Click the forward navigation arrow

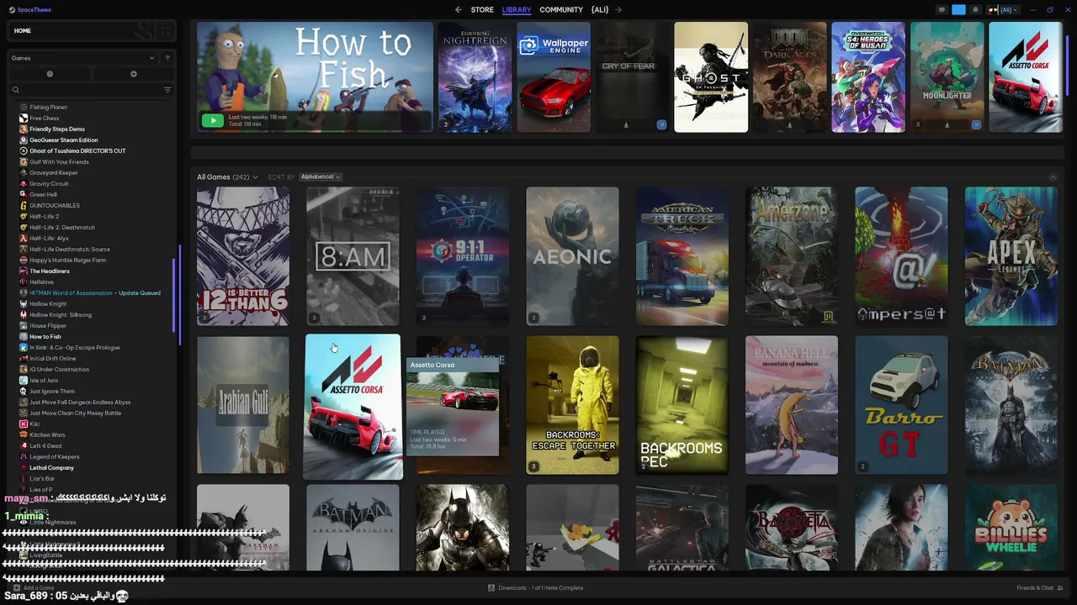(x=618, y=10)
